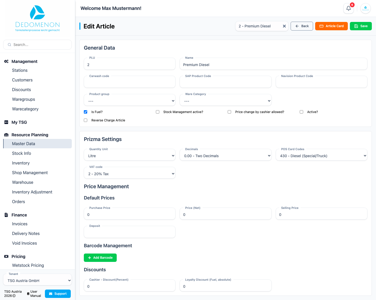Click the Selling Price field

coord(321,214)
